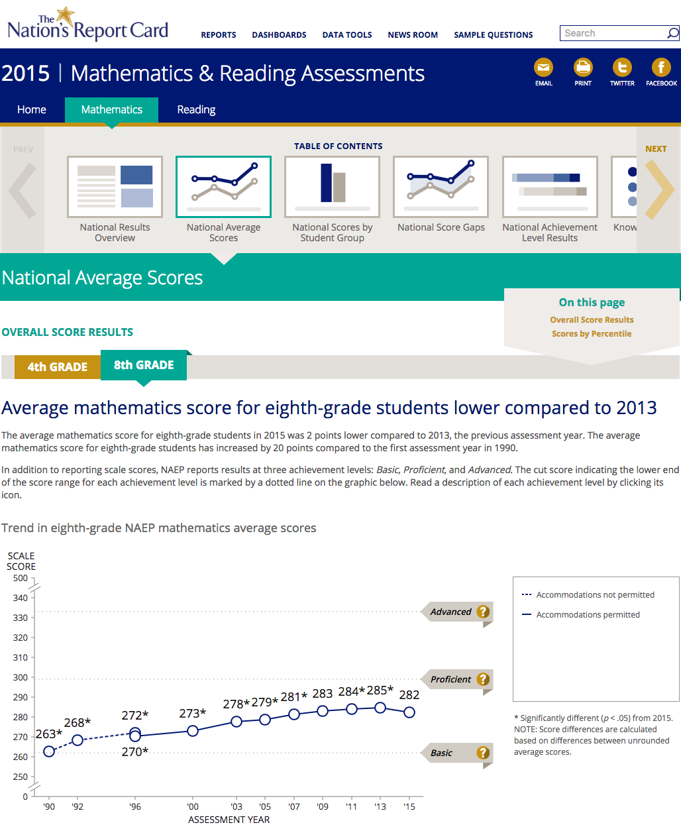Focus the Search input field
The height and width of the screenshot is (827, 681).
coord(613,33)
